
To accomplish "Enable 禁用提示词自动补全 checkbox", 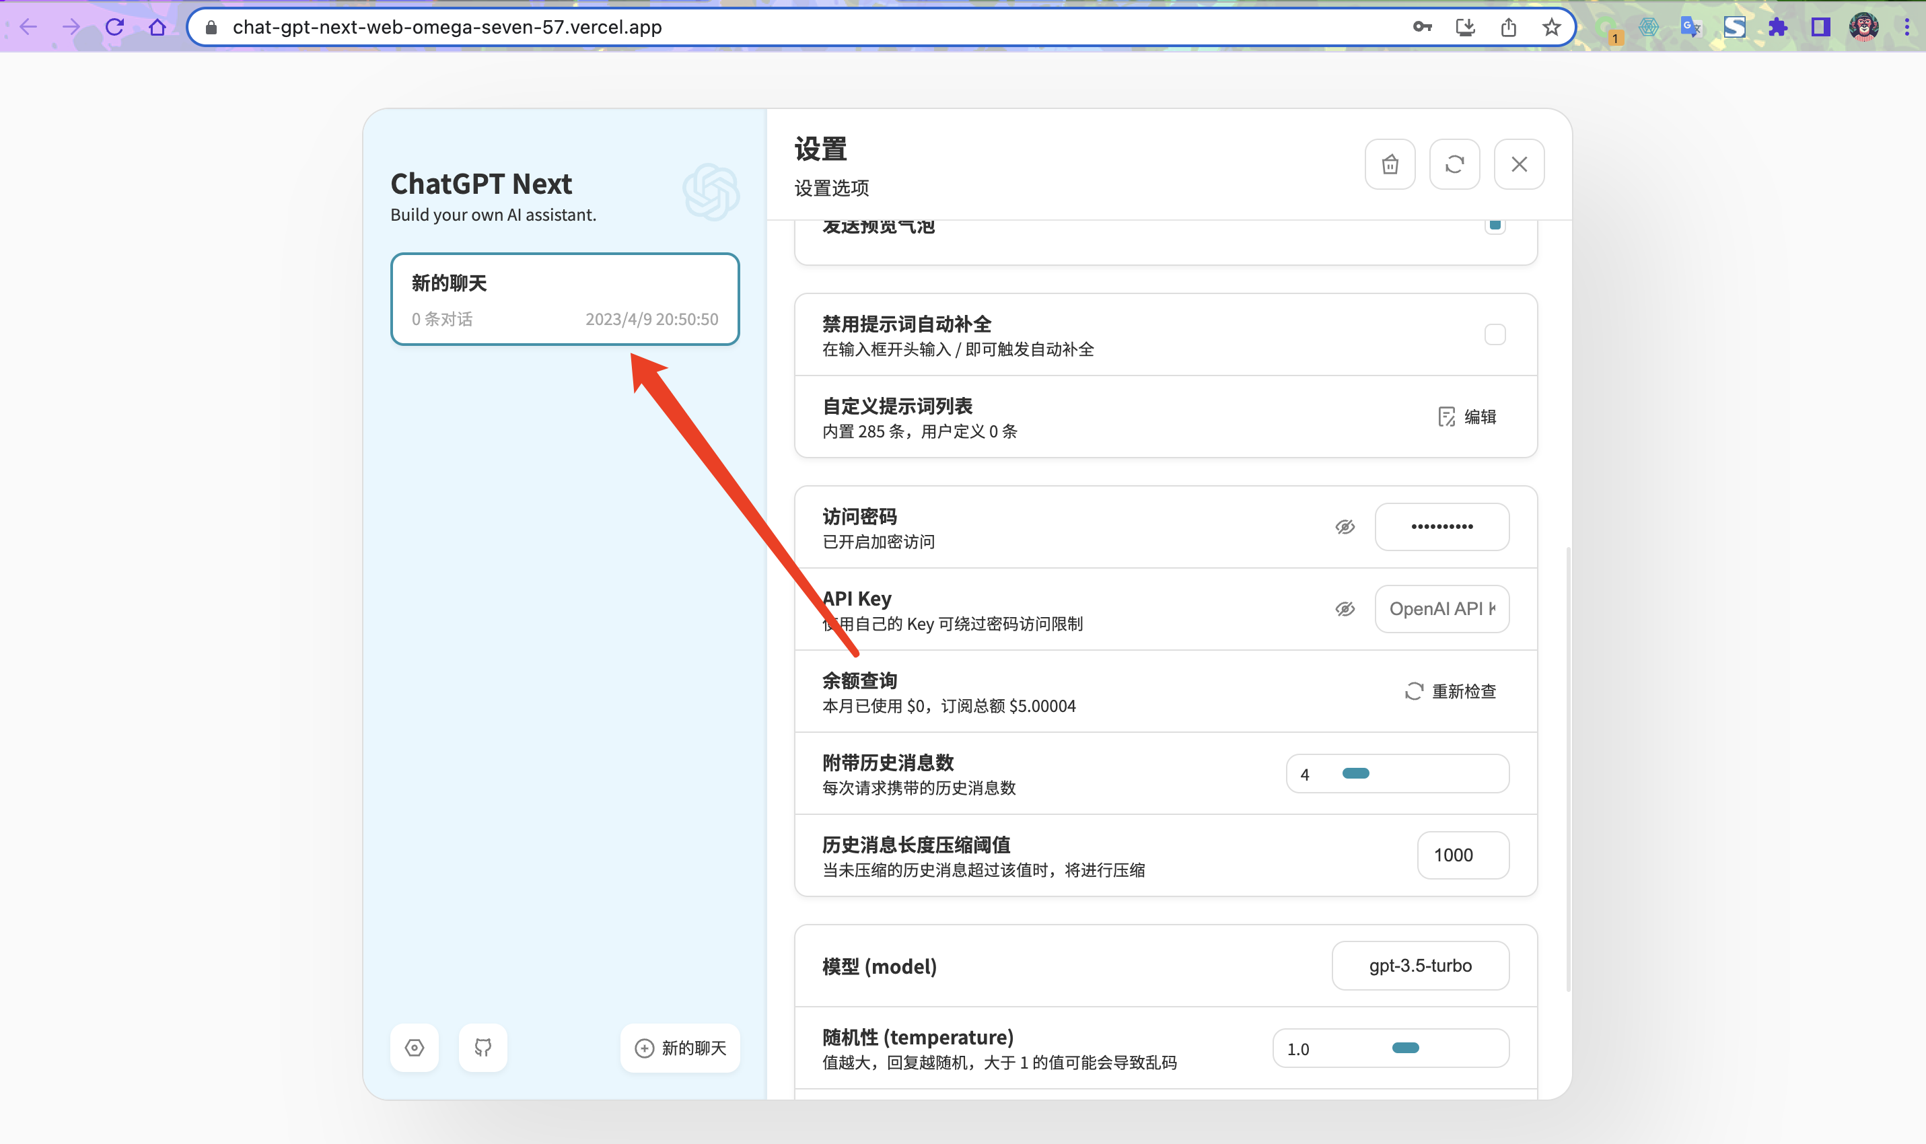I will [1495, 334].
